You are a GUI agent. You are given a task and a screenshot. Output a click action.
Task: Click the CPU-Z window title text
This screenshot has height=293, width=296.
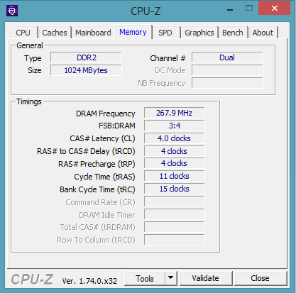click(146, 11)
